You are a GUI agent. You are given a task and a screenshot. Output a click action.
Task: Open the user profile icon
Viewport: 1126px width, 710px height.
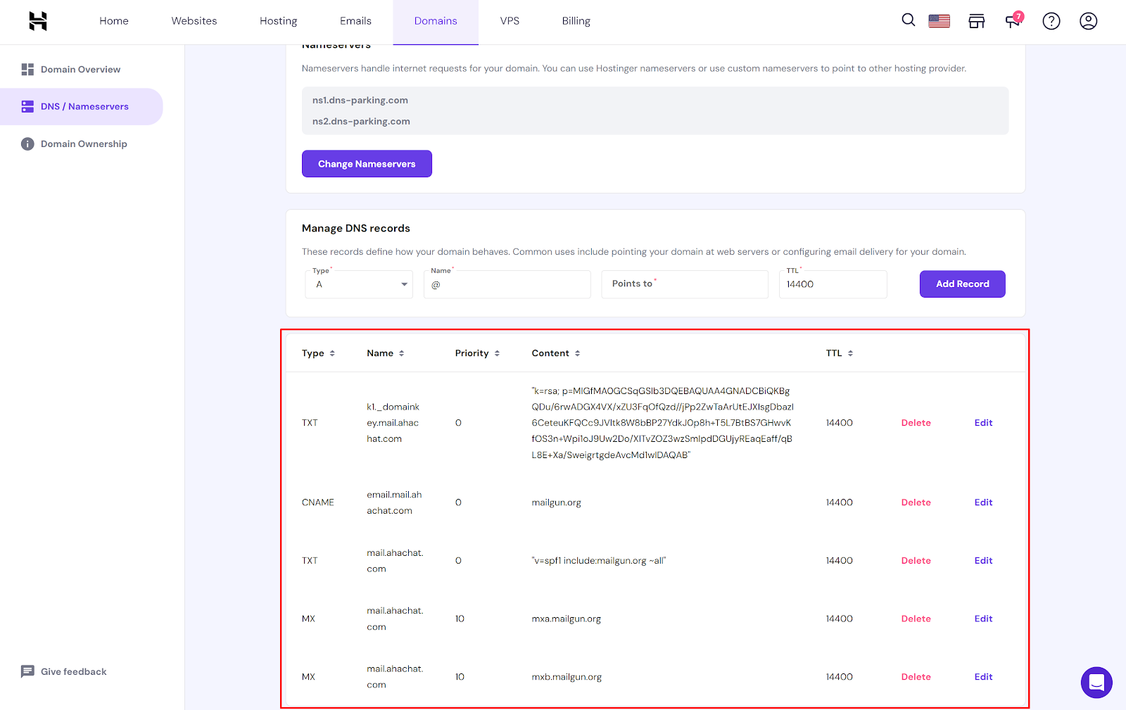click(x=1088, y=21)
